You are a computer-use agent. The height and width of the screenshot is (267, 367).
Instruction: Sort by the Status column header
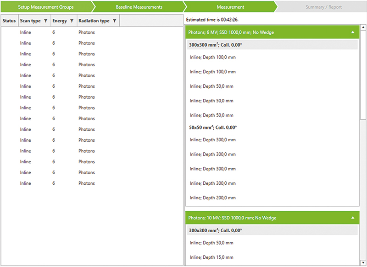coord(9,21)
